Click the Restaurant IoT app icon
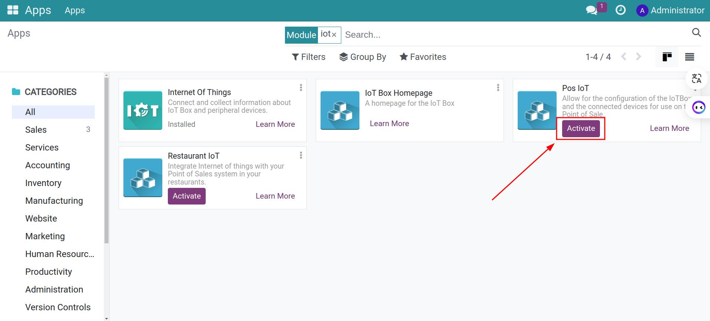The image size is (710, 321). 143,178
